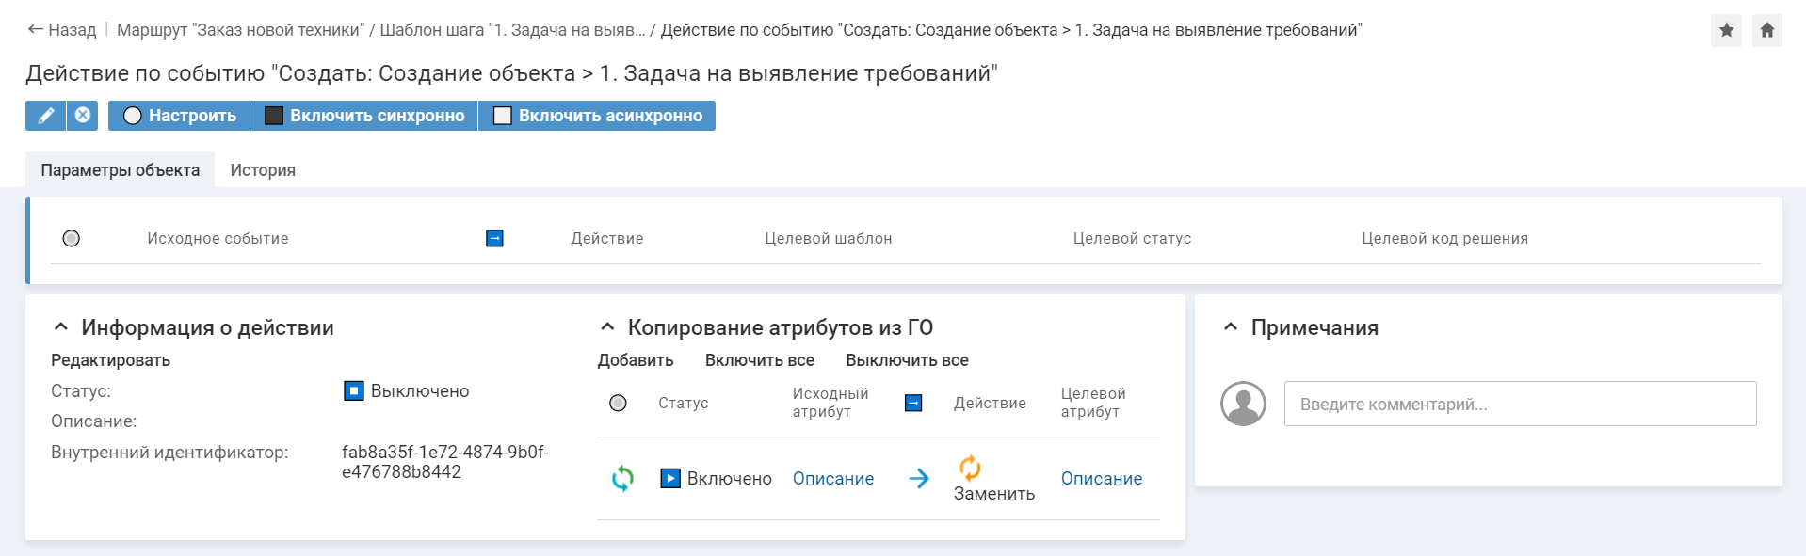The width and height of the screenshot is (1806, 556).
Task: Collapse 'Копирование атрибутов из ГО' section
Action: pos(608,327)
